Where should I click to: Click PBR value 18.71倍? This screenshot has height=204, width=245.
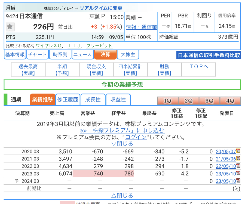point(183,26)
